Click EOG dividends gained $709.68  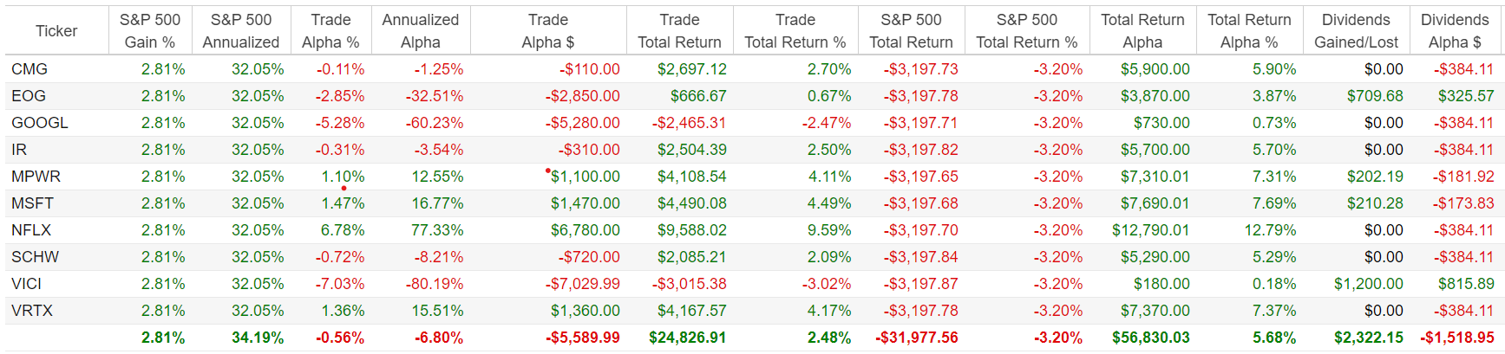click(x=1375, y=96)
